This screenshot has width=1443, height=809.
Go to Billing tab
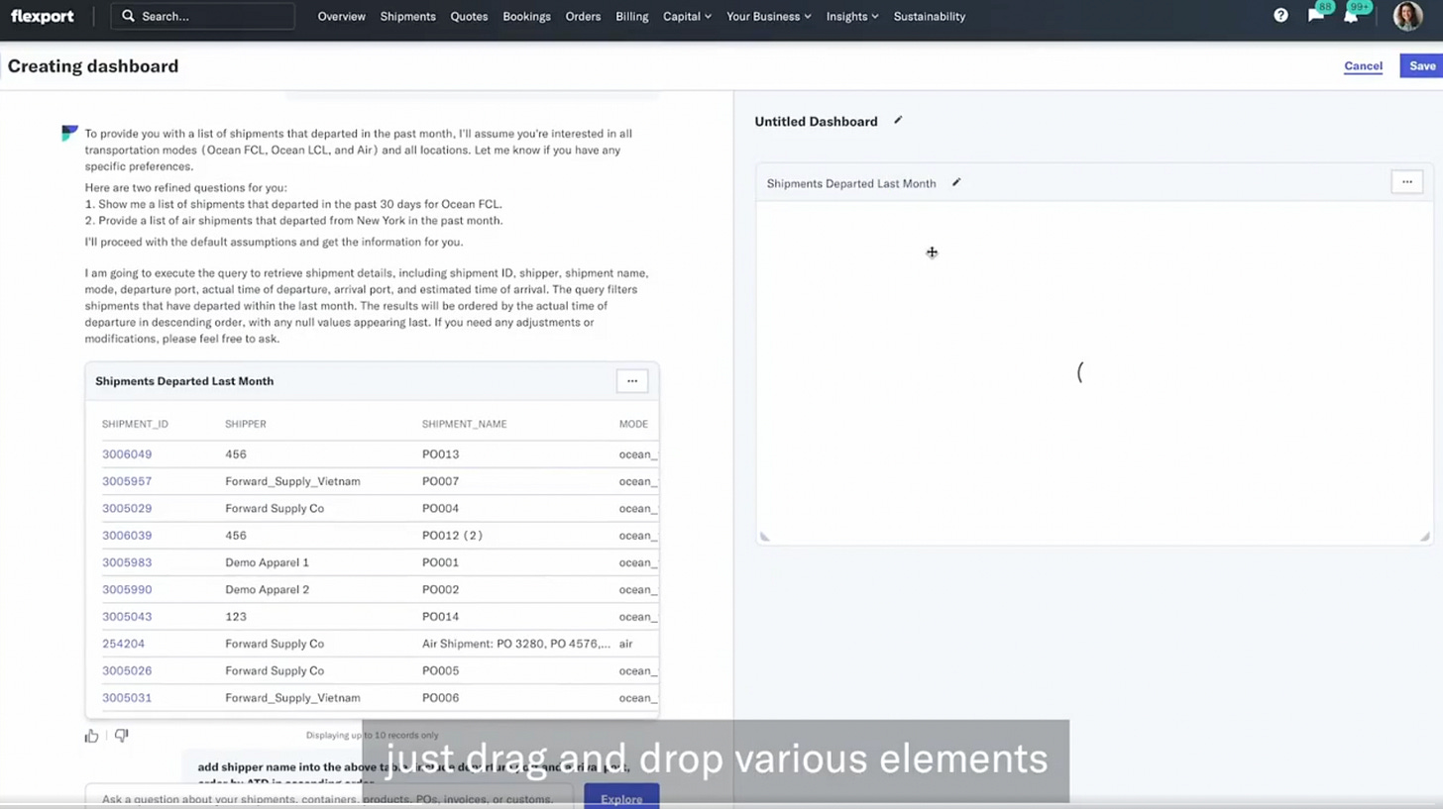point(632,16)
